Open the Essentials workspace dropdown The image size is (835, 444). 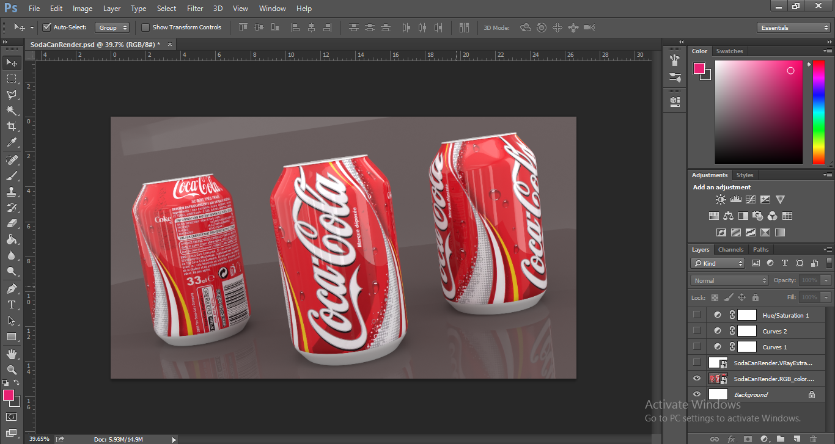coord(793,27)
